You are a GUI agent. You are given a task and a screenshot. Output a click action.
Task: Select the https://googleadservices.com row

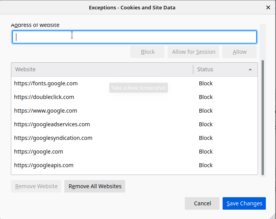134,124
